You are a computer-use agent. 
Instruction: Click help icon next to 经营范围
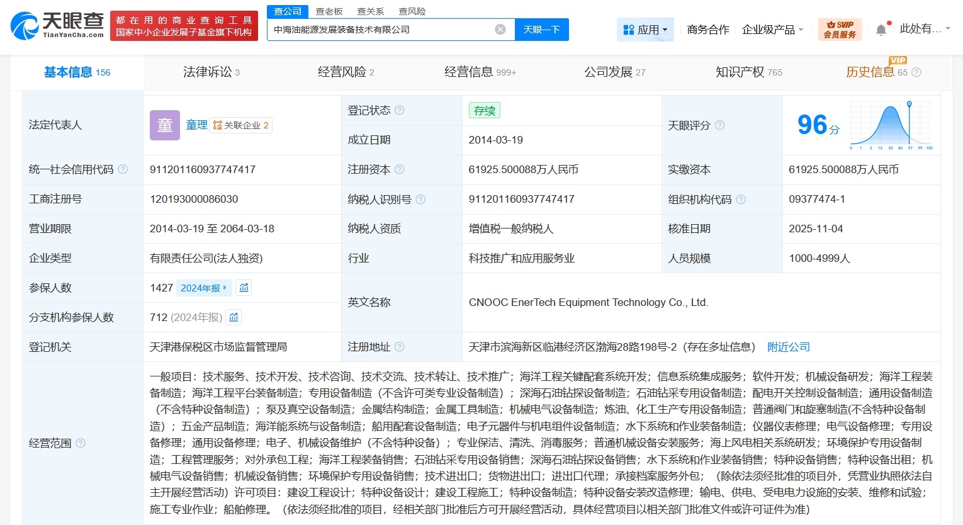80,443
